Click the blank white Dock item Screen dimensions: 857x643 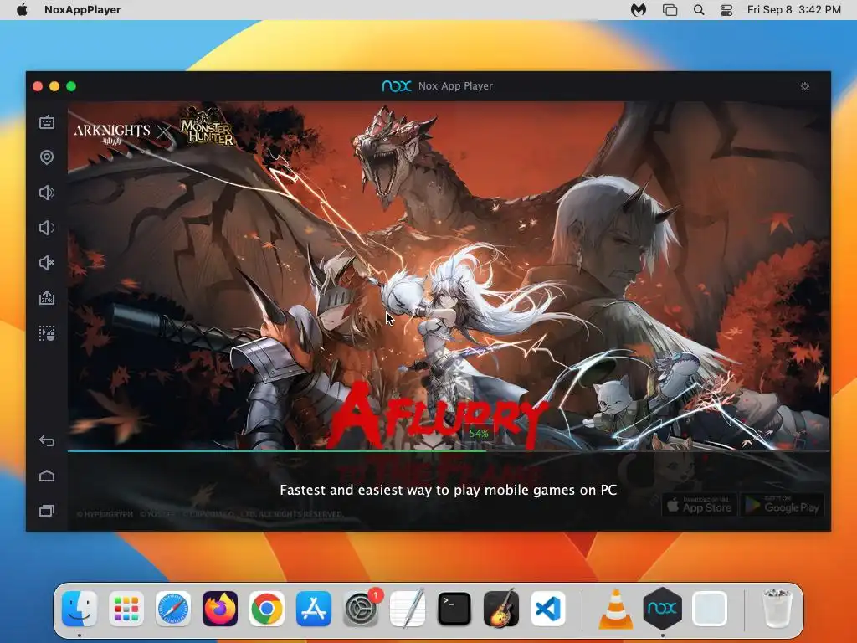[x=710, y=609]
